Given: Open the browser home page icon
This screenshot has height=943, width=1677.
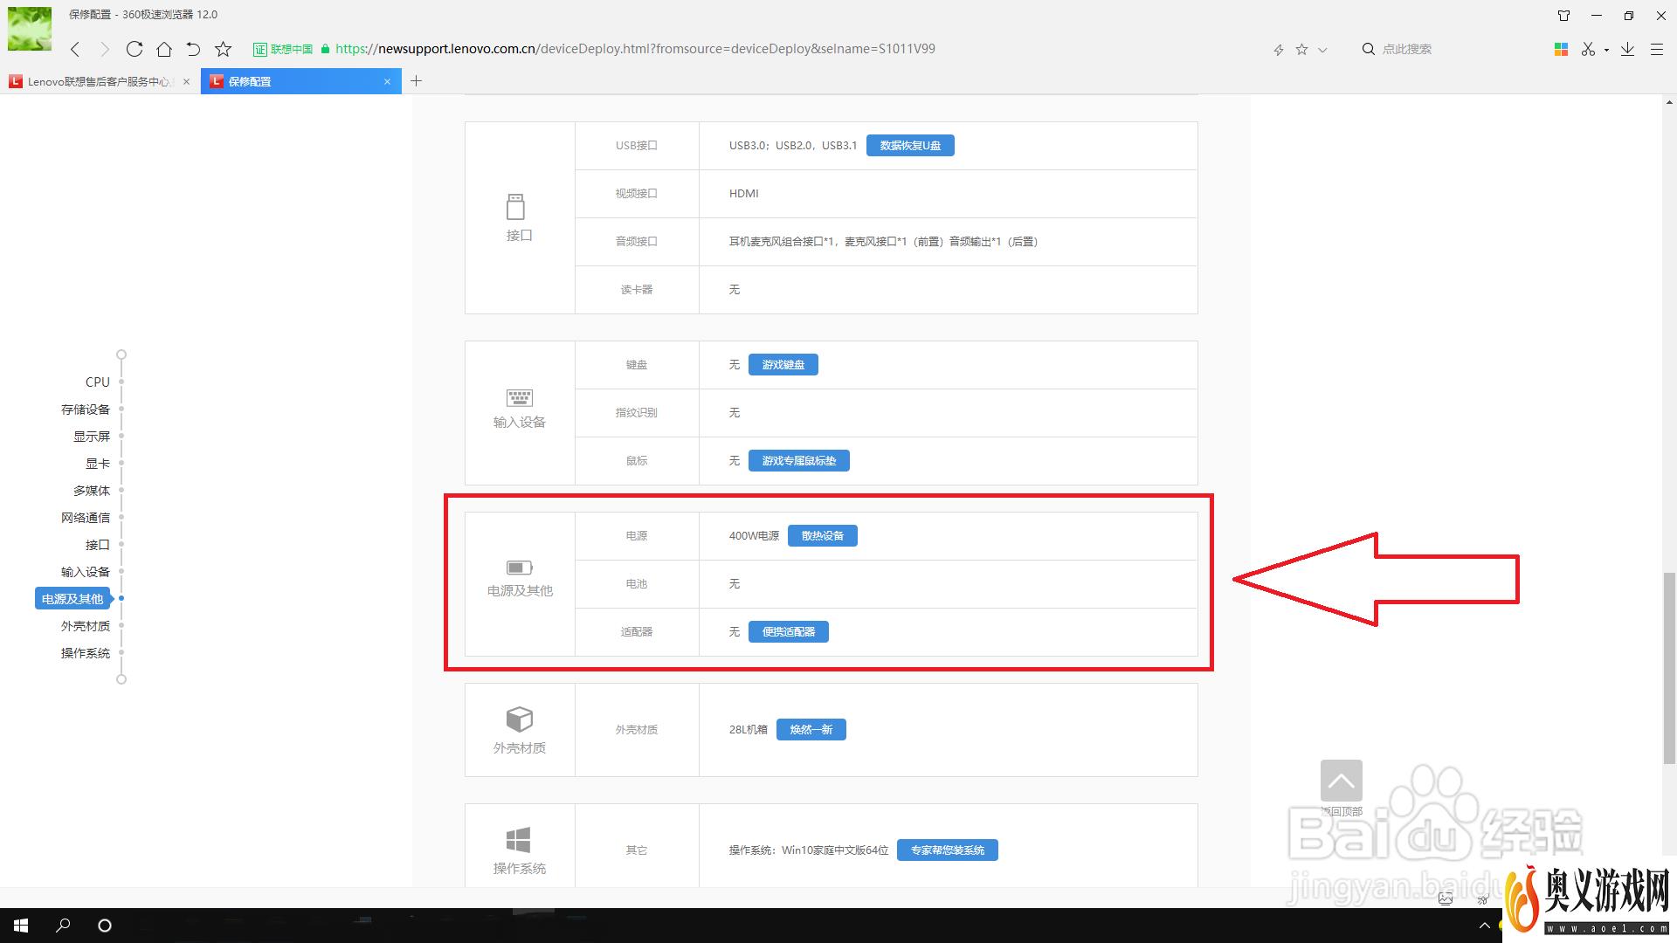Looking at the screenshot, I should [164, 49].
